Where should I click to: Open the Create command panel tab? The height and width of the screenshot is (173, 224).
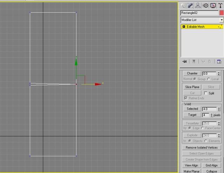click(x=183, y=5)
